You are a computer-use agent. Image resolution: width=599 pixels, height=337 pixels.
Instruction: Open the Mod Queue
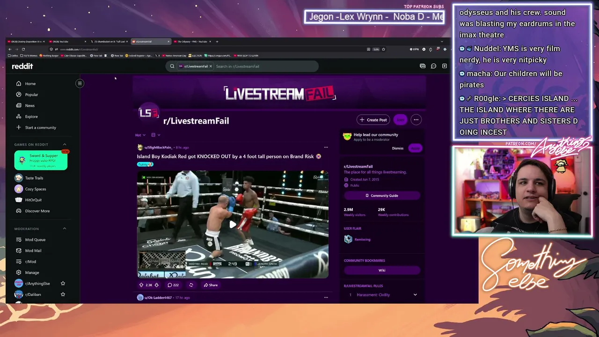35,240
